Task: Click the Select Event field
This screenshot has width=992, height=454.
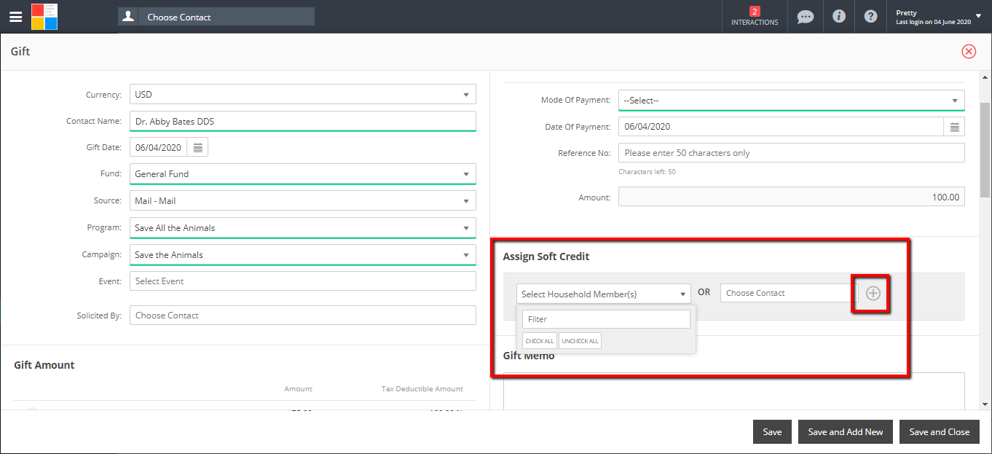Action: pos(303,281)
